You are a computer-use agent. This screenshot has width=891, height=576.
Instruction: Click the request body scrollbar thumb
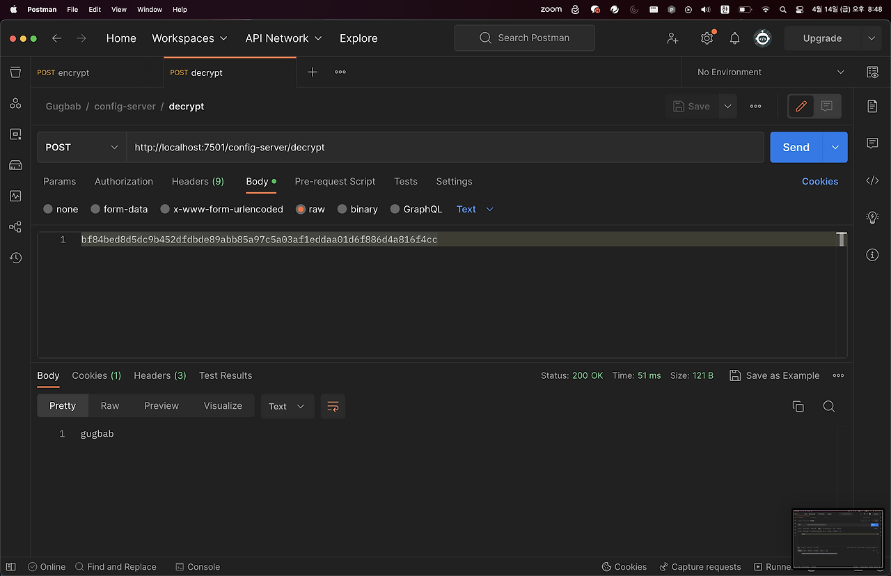842,239
